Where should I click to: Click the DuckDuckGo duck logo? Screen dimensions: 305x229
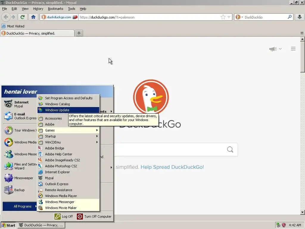[151, 97]
